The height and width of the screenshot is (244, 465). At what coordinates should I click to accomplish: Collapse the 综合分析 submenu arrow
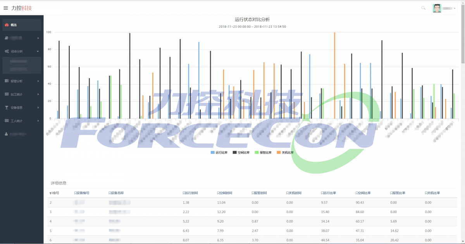[x=38, y=51]
